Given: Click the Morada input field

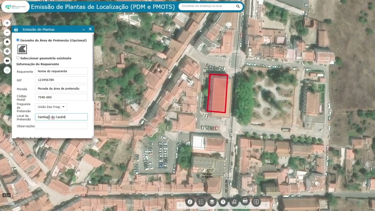Looking at the screenshot, I should tap(61, 89).
